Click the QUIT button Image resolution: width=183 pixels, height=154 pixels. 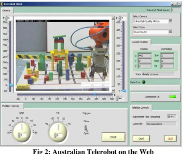(x=171, y=138)
